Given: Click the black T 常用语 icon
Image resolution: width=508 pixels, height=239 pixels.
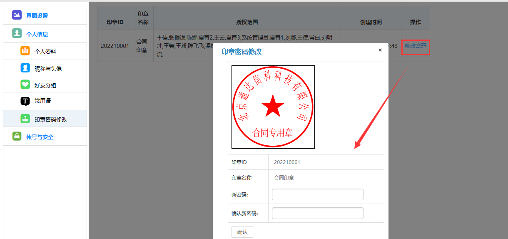Looking at the screenshot, I should (25, 101).
